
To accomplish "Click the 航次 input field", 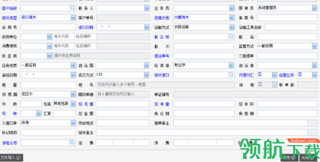I will point(204,46).
